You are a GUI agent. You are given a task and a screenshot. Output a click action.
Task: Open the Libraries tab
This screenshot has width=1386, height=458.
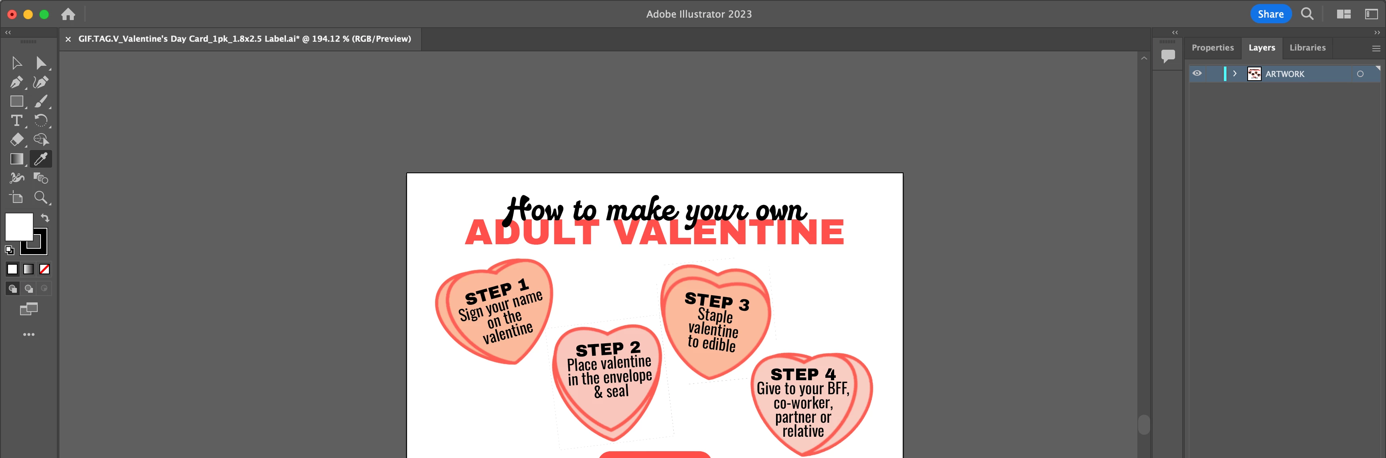click(x=1307, y=48)
